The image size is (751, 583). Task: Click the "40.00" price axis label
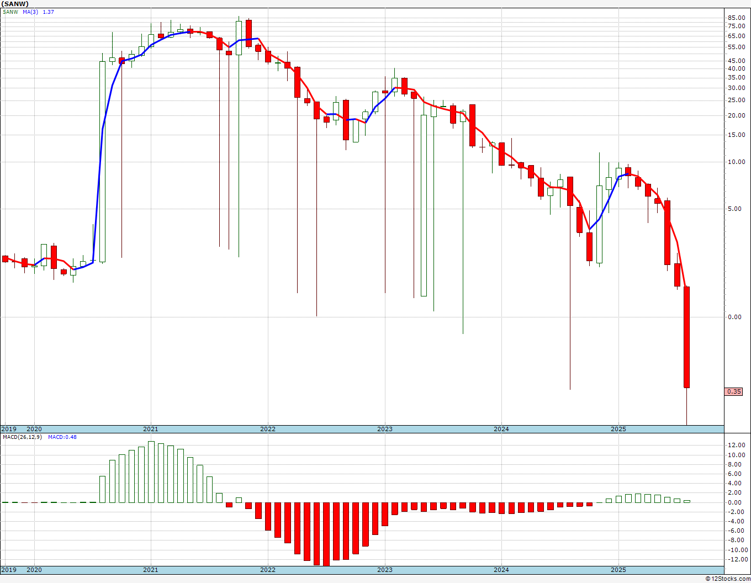737,68
